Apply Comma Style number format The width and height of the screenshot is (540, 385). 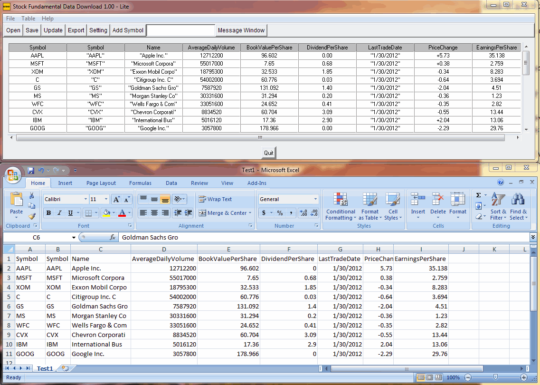(x=291, y=213)
